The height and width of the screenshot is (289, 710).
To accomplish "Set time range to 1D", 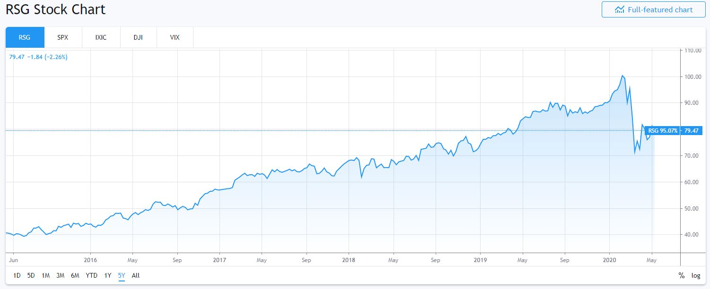I will [x=17, y=275].
